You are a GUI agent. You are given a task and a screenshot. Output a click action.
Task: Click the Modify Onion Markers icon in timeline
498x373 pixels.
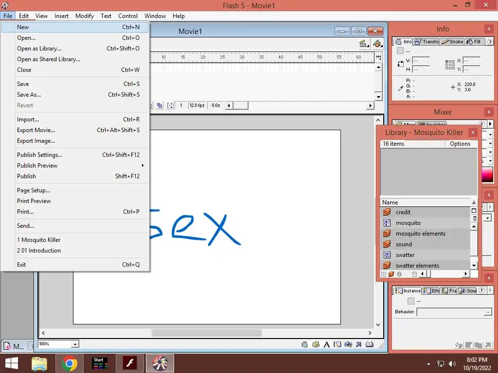tap(170, 105)
